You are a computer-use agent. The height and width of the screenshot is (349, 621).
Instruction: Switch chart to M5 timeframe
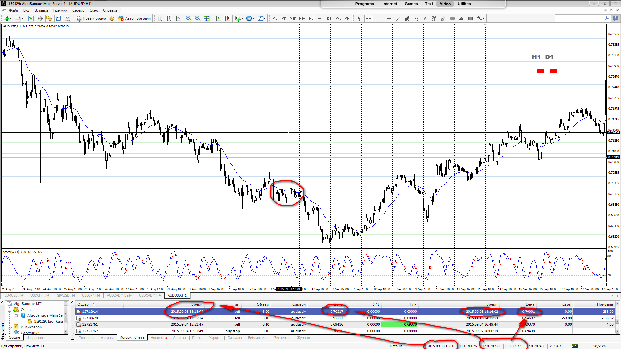click(x=284, y=18)
